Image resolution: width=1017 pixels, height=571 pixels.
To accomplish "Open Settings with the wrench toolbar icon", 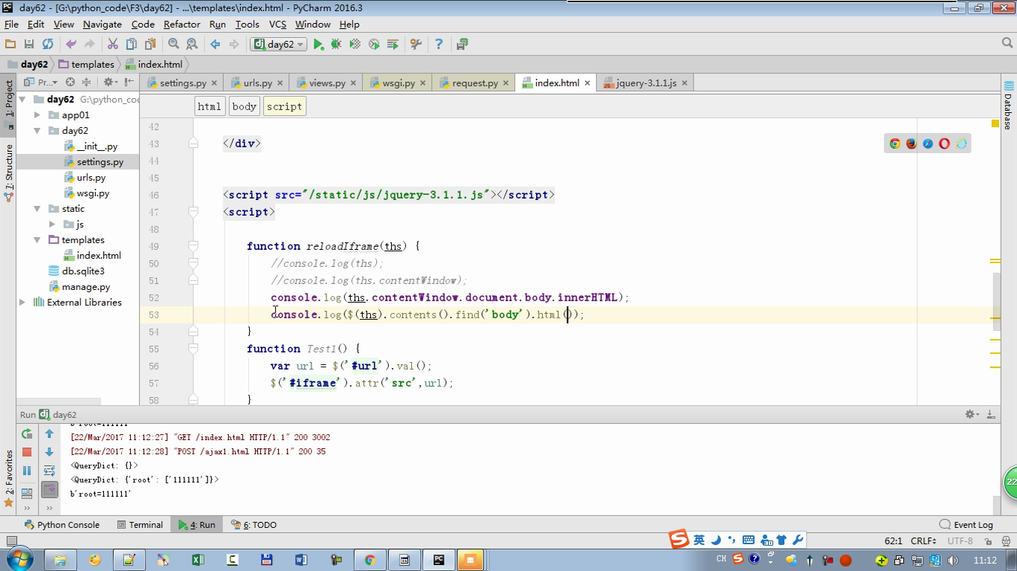I will 416,45.
